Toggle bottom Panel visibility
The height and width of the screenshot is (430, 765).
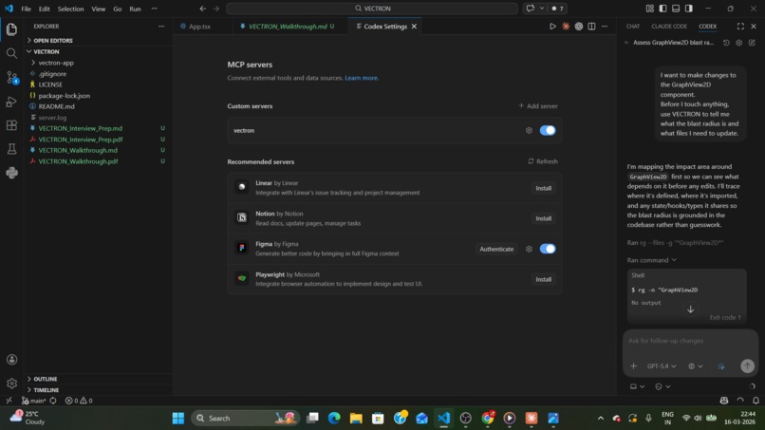click(x=676, y=9)
